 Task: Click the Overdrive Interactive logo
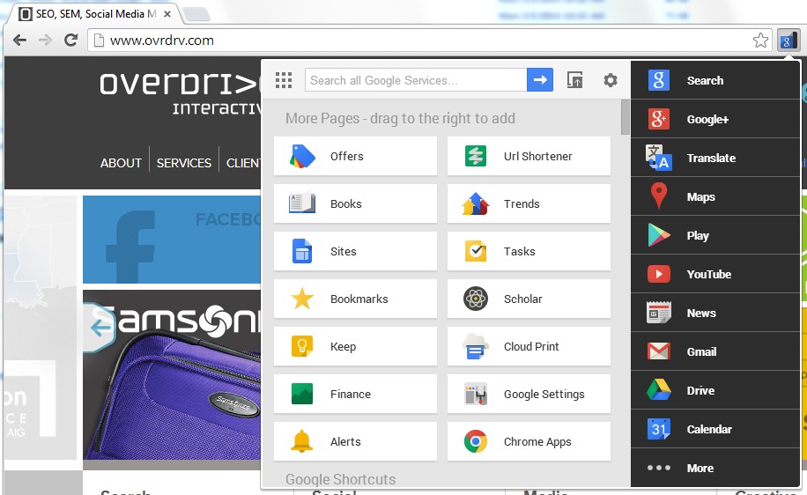(x=180, y=92)
